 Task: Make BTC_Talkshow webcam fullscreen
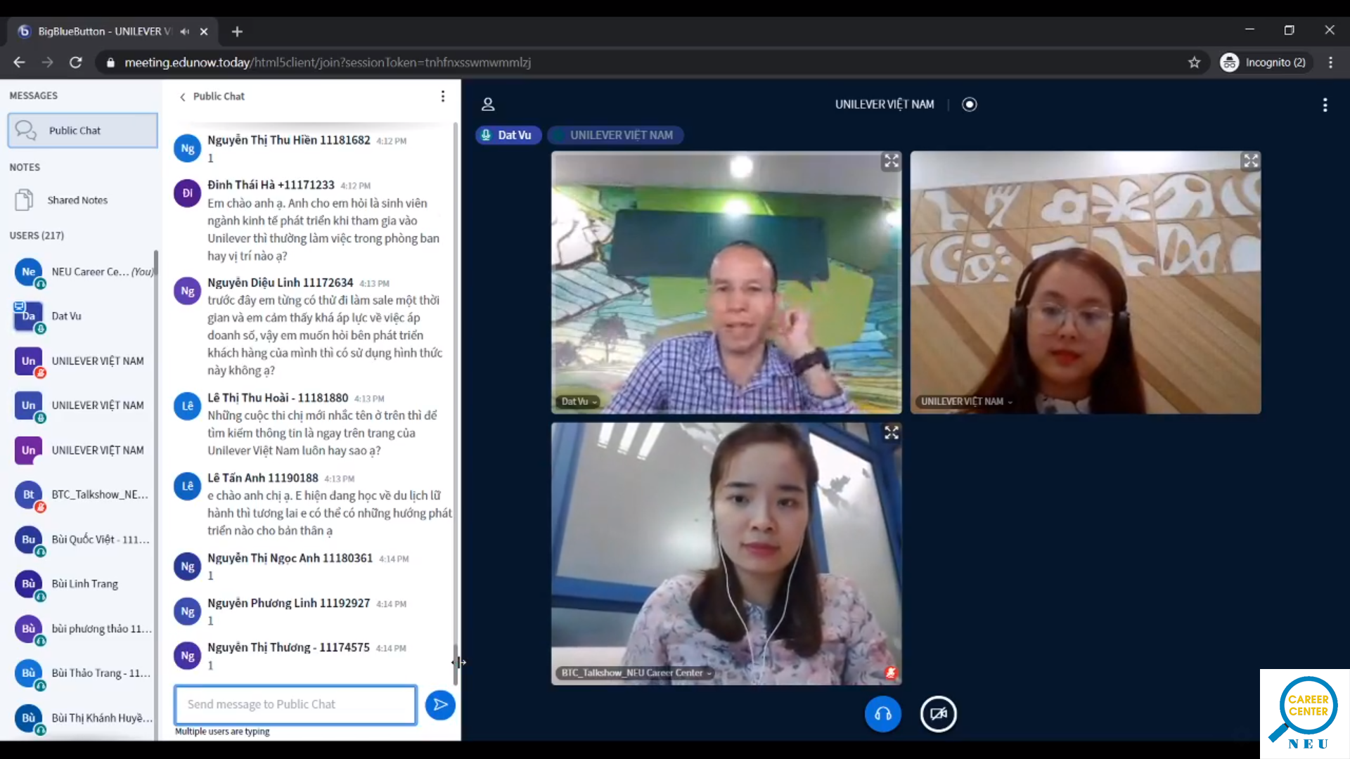click(x=892, y=433)
